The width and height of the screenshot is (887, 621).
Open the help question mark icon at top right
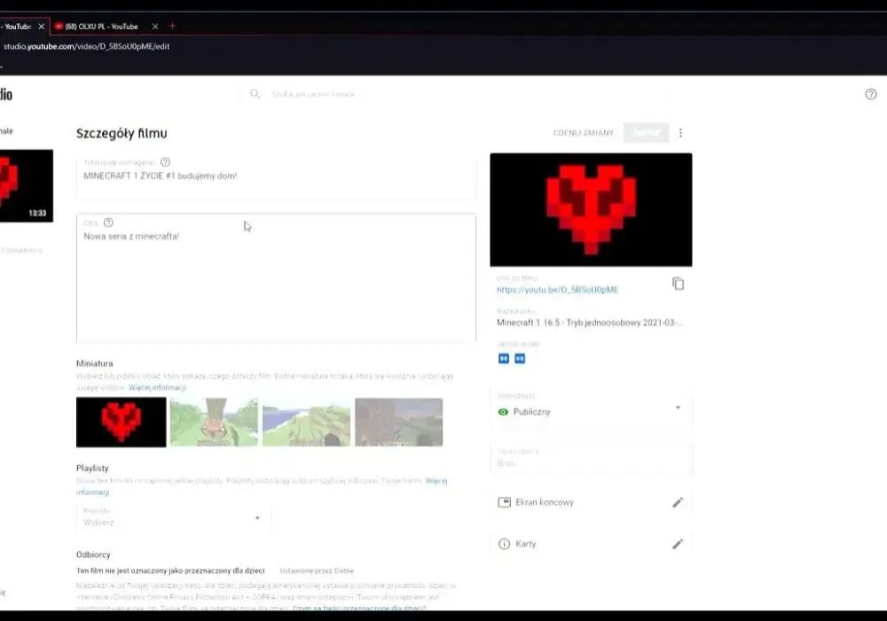[871, 94]
